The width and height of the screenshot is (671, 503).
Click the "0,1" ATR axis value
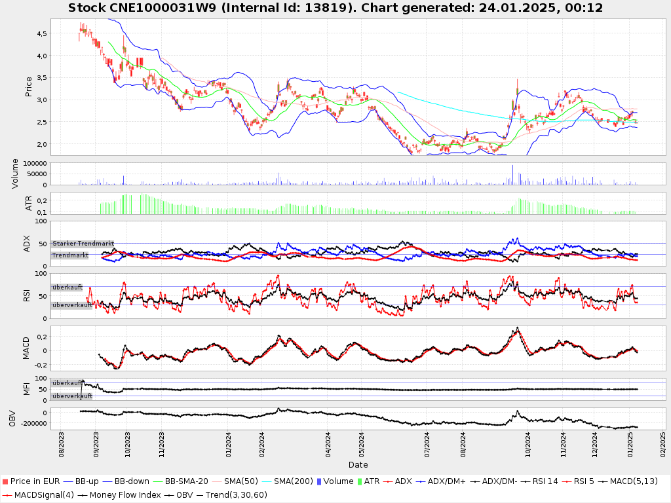[42, 212]
